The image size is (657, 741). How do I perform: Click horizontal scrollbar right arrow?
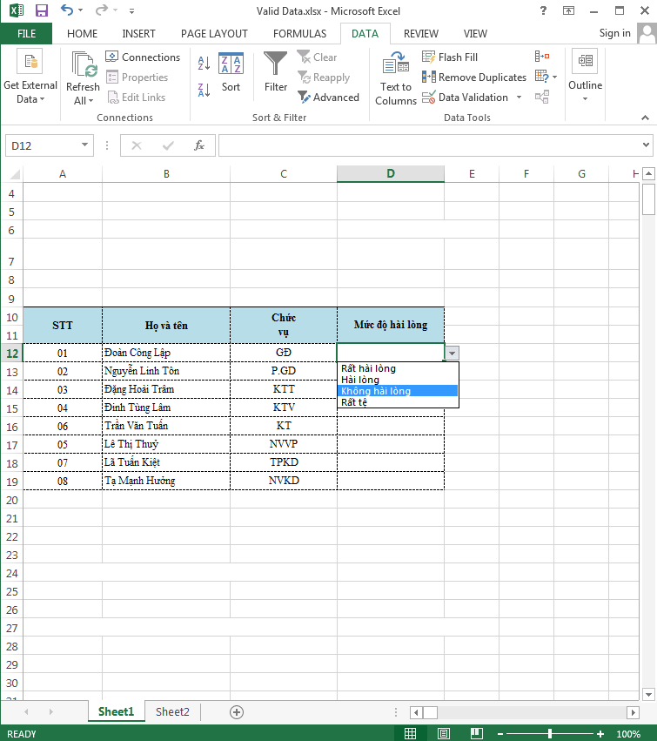click(x=633, y=712)
